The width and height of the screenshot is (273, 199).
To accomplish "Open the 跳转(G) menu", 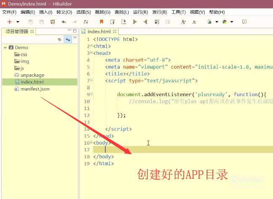I will pyautogui.click(x=103, y=12).
